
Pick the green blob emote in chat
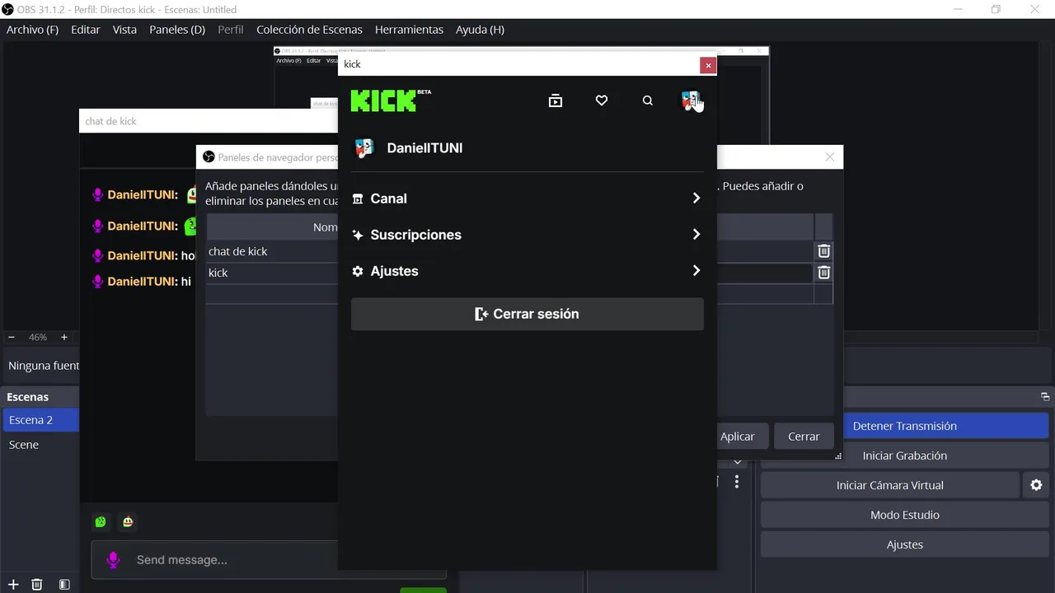coord(101,521)
